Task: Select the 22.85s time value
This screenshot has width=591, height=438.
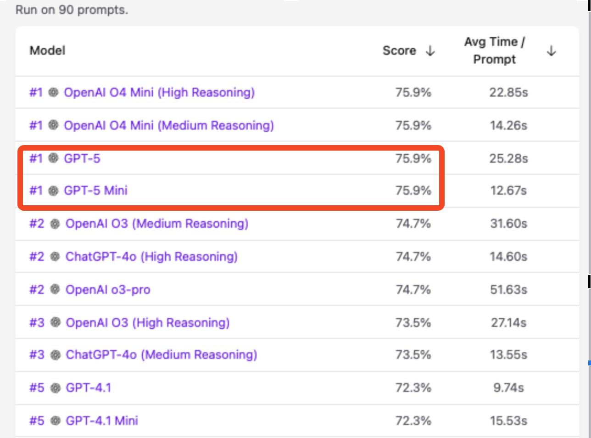Action: (x=508, y=92)
